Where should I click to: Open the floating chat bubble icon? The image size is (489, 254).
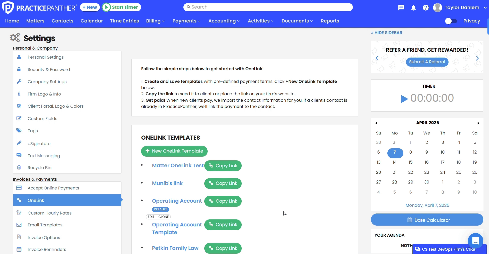click(475, 241)
